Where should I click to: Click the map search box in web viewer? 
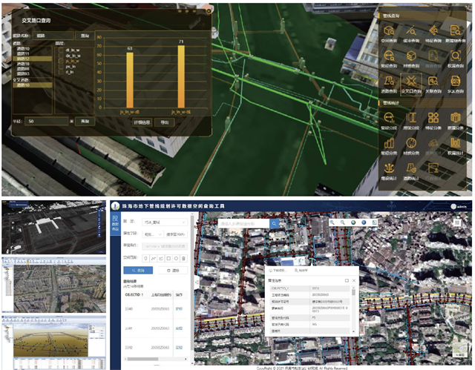(x=243, y=222)
